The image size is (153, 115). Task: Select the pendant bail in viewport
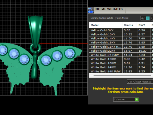tap(35, 31)
